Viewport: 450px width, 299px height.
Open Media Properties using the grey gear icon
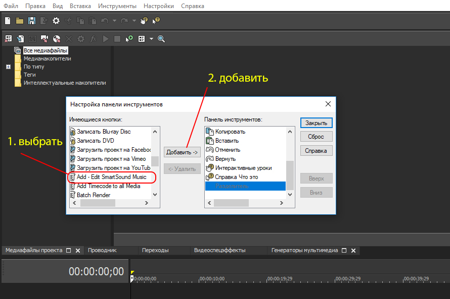tap(81, 39)
